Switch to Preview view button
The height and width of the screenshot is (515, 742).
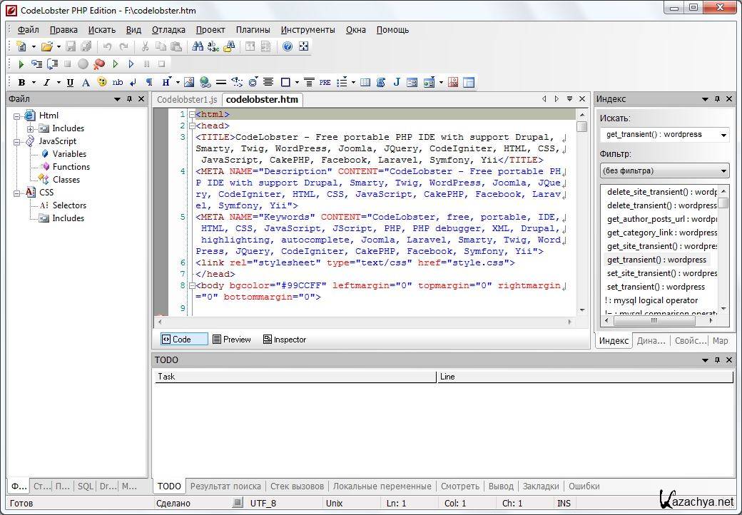click(232, 340)
